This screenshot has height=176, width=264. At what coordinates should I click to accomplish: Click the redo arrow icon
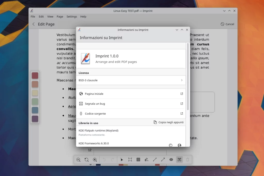click(112, 160)
